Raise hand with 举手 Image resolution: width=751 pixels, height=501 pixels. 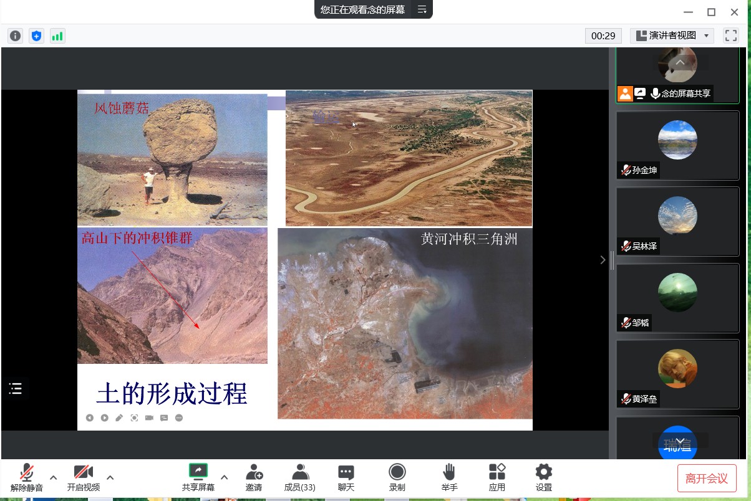pyautogui.click(x=449, y=477)
